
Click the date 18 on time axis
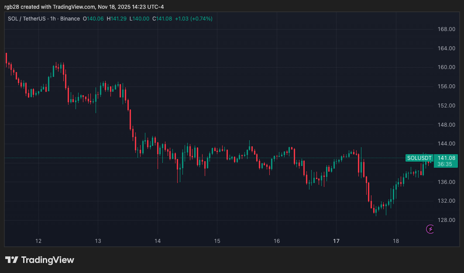click(396, 241)
